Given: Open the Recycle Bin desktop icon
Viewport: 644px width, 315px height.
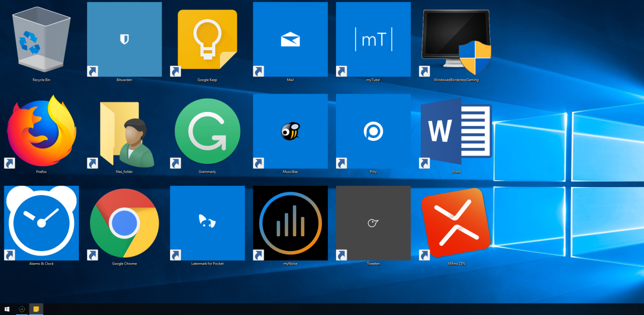Looking at the screenshot, I should pos(41,40).
